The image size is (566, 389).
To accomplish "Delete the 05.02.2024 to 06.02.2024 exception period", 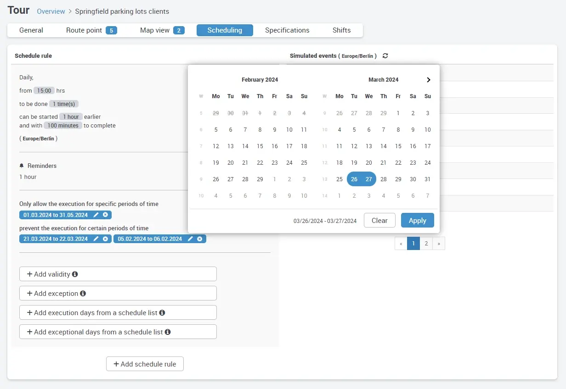I will [199, 239].
